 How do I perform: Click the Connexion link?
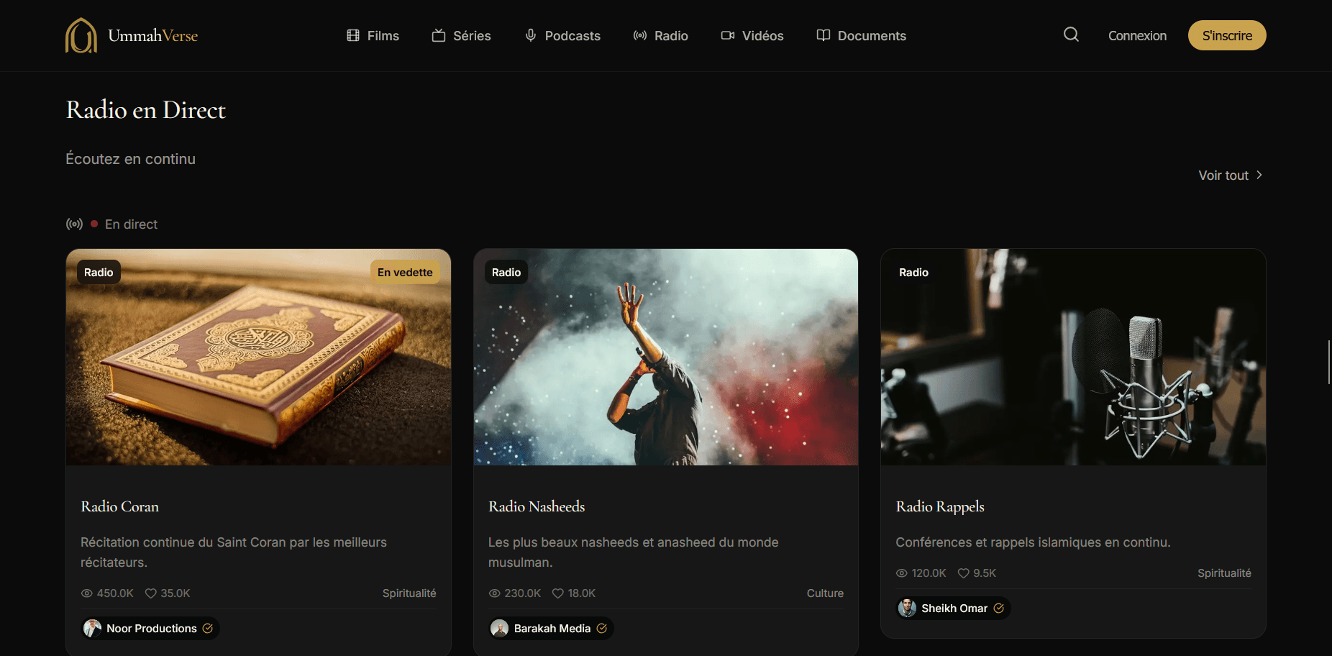pyautogui.click(x=1137, y=36)
